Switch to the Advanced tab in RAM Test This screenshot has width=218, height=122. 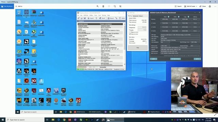point(135,16)
